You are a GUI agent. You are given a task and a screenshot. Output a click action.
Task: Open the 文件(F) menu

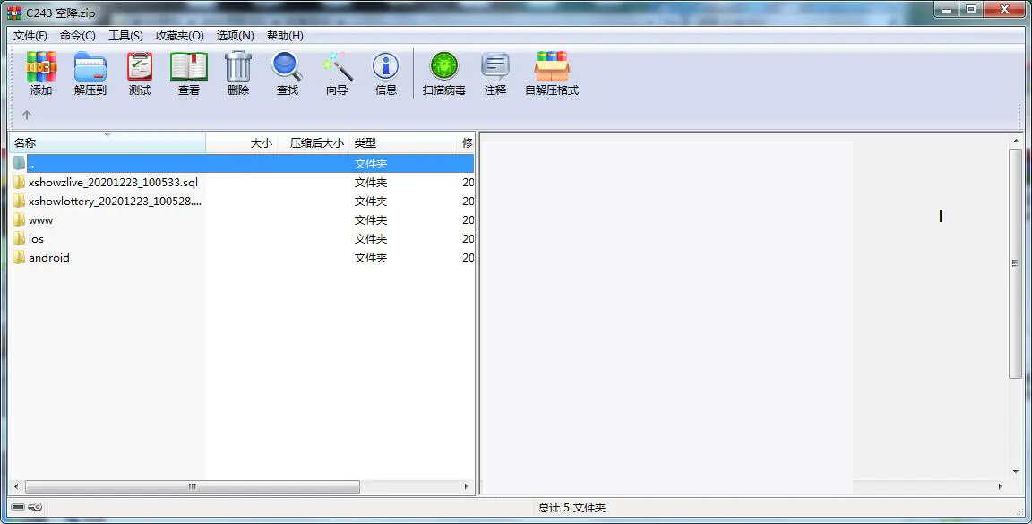(x=30, y=36)
